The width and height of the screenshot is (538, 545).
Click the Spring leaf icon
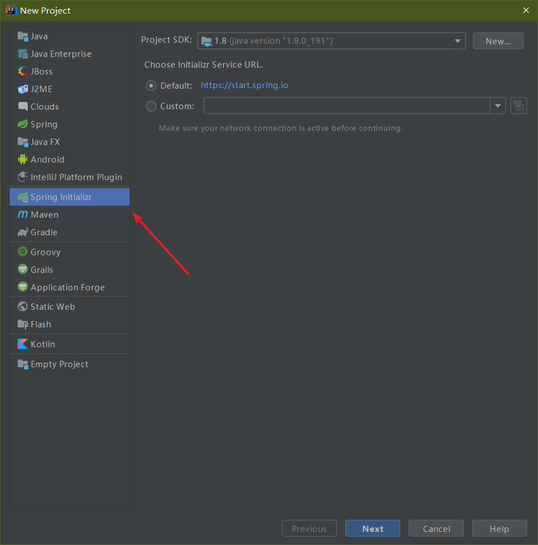[23, 124]
